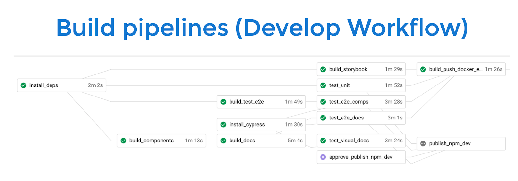This screenshot has width=518, height=181.
Task: Click the test_e2e_docs green check icon
Action: point(323,118)
